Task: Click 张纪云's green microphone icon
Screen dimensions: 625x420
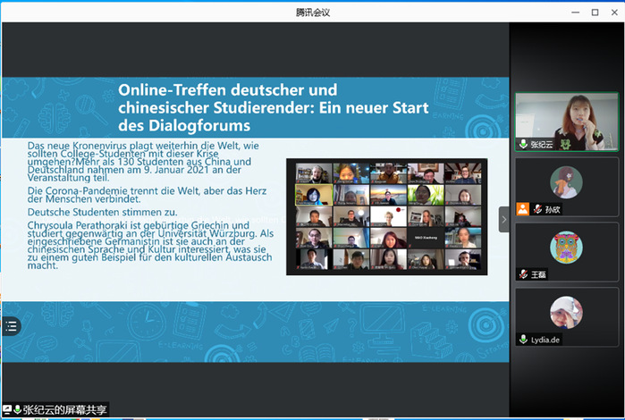Action: pos(524,143)
